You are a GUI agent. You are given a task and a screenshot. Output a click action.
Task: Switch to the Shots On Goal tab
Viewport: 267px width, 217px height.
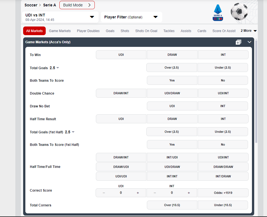click(x=146, y=31)
